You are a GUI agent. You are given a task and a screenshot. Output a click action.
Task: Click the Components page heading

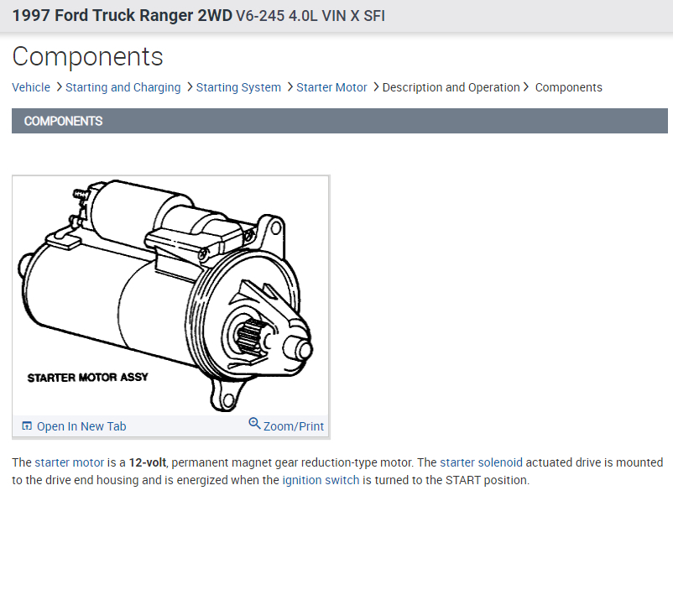[87, 56]
